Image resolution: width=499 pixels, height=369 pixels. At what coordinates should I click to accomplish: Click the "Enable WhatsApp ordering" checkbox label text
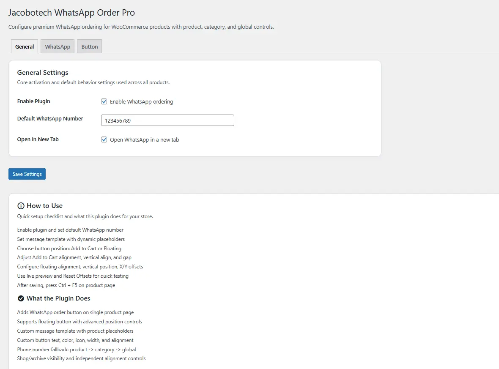coord(141,102)
